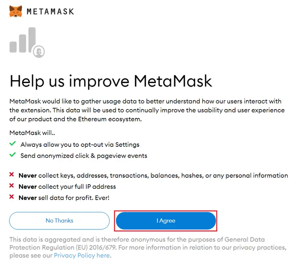The width and height of the screenshot is (301, 268).
Task: Click green checkmark beside opt-out via Settings
Action: click(x=13, y=144)
